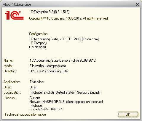Click the About 1C:Enterprise title bar text

(x=17, y=4)
